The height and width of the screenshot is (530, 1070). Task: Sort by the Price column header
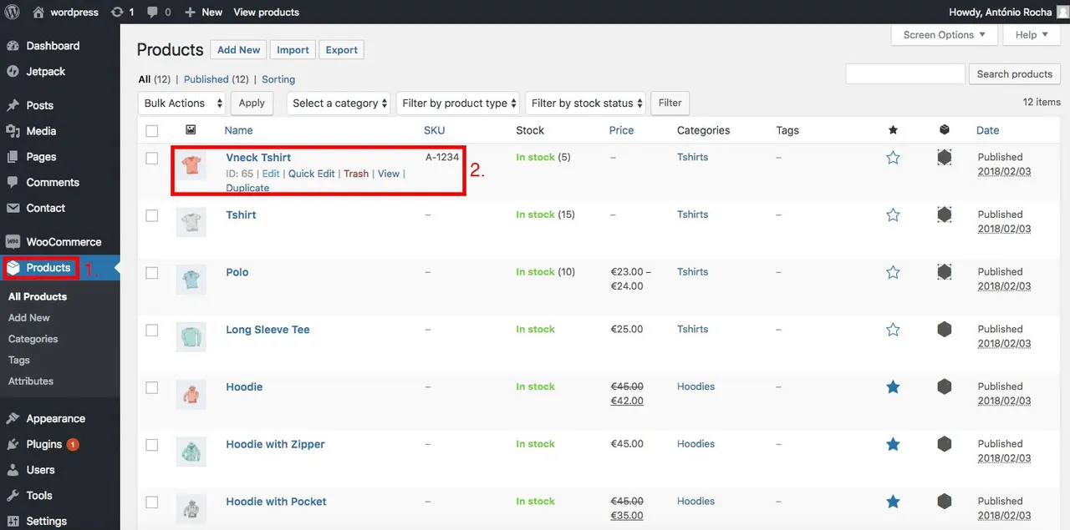(621, 130)
